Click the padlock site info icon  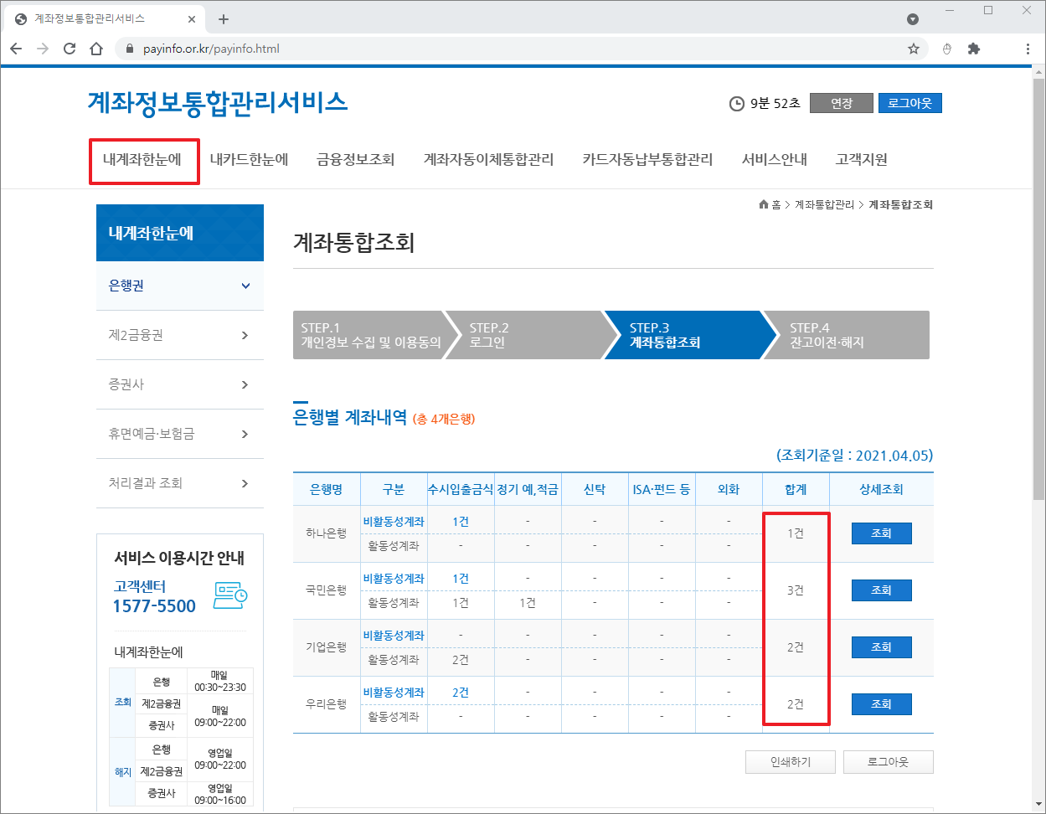[x=129, y=49]
